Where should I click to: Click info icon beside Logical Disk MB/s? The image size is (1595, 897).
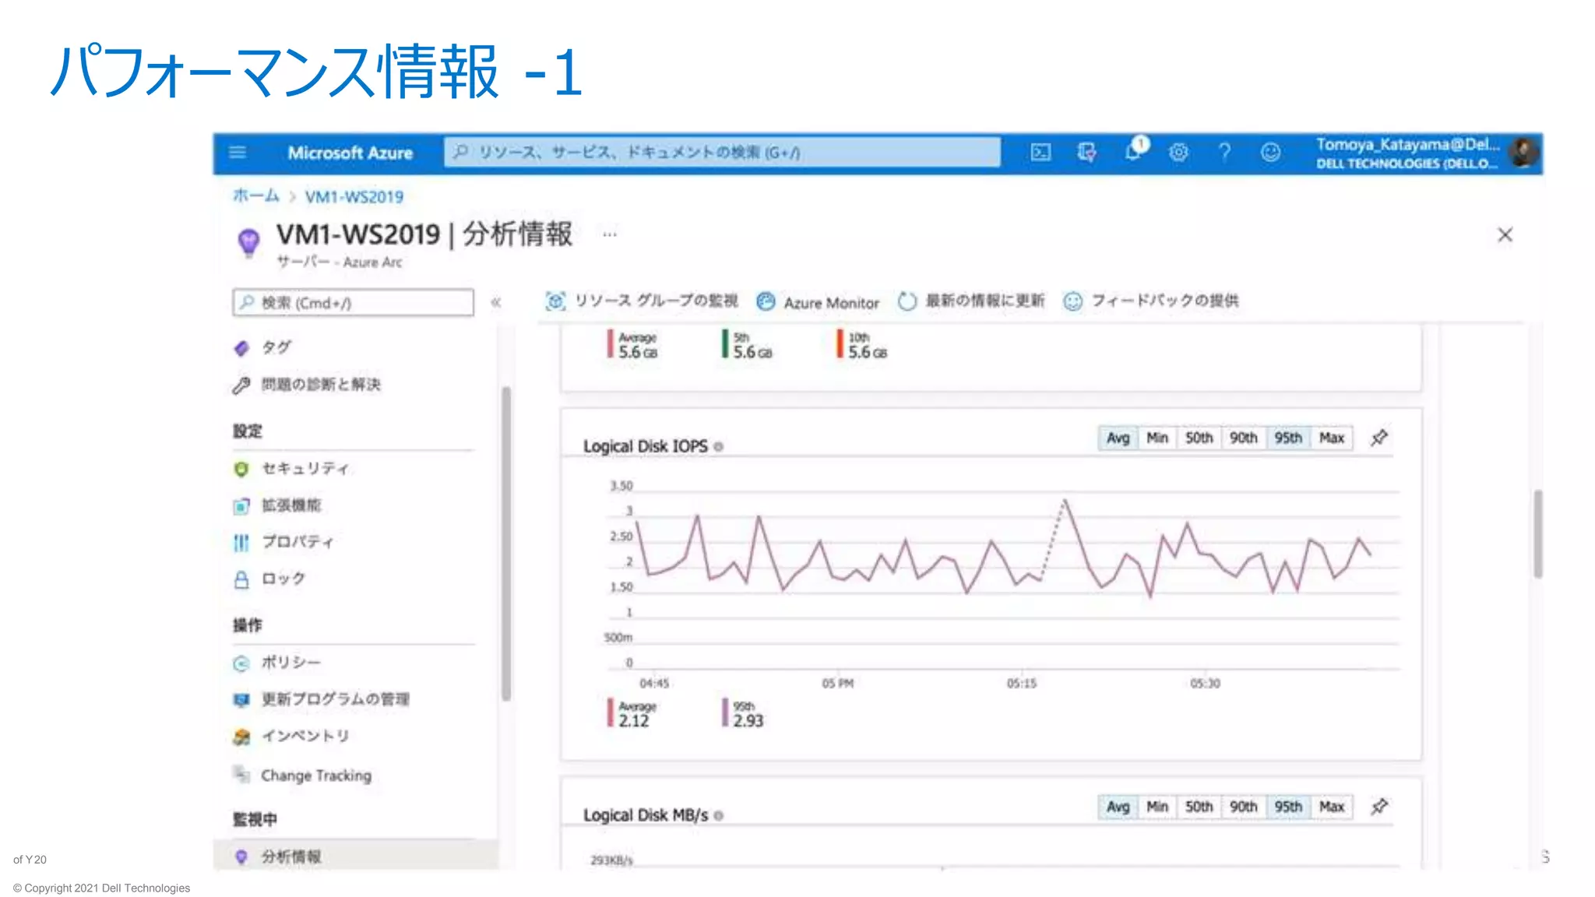click(x=718, y=816)
